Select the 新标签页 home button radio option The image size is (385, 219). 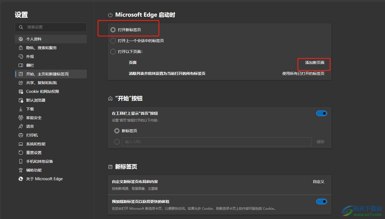tap(117, 131)
